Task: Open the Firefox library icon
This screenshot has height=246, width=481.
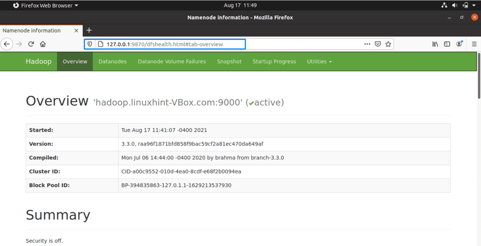Action: [x=435, y=44]
